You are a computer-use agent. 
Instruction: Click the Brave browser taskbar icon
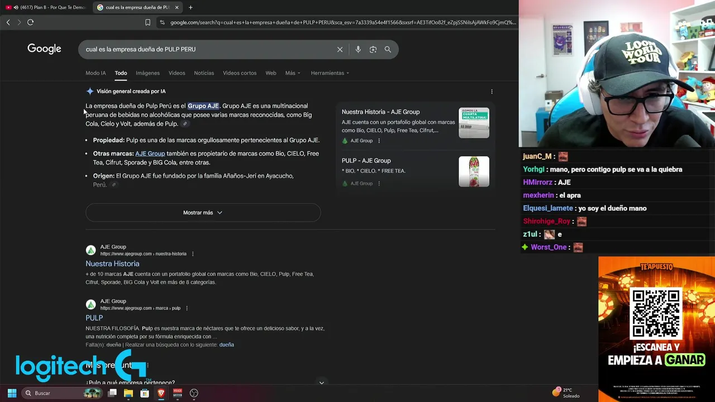(161, 393)
